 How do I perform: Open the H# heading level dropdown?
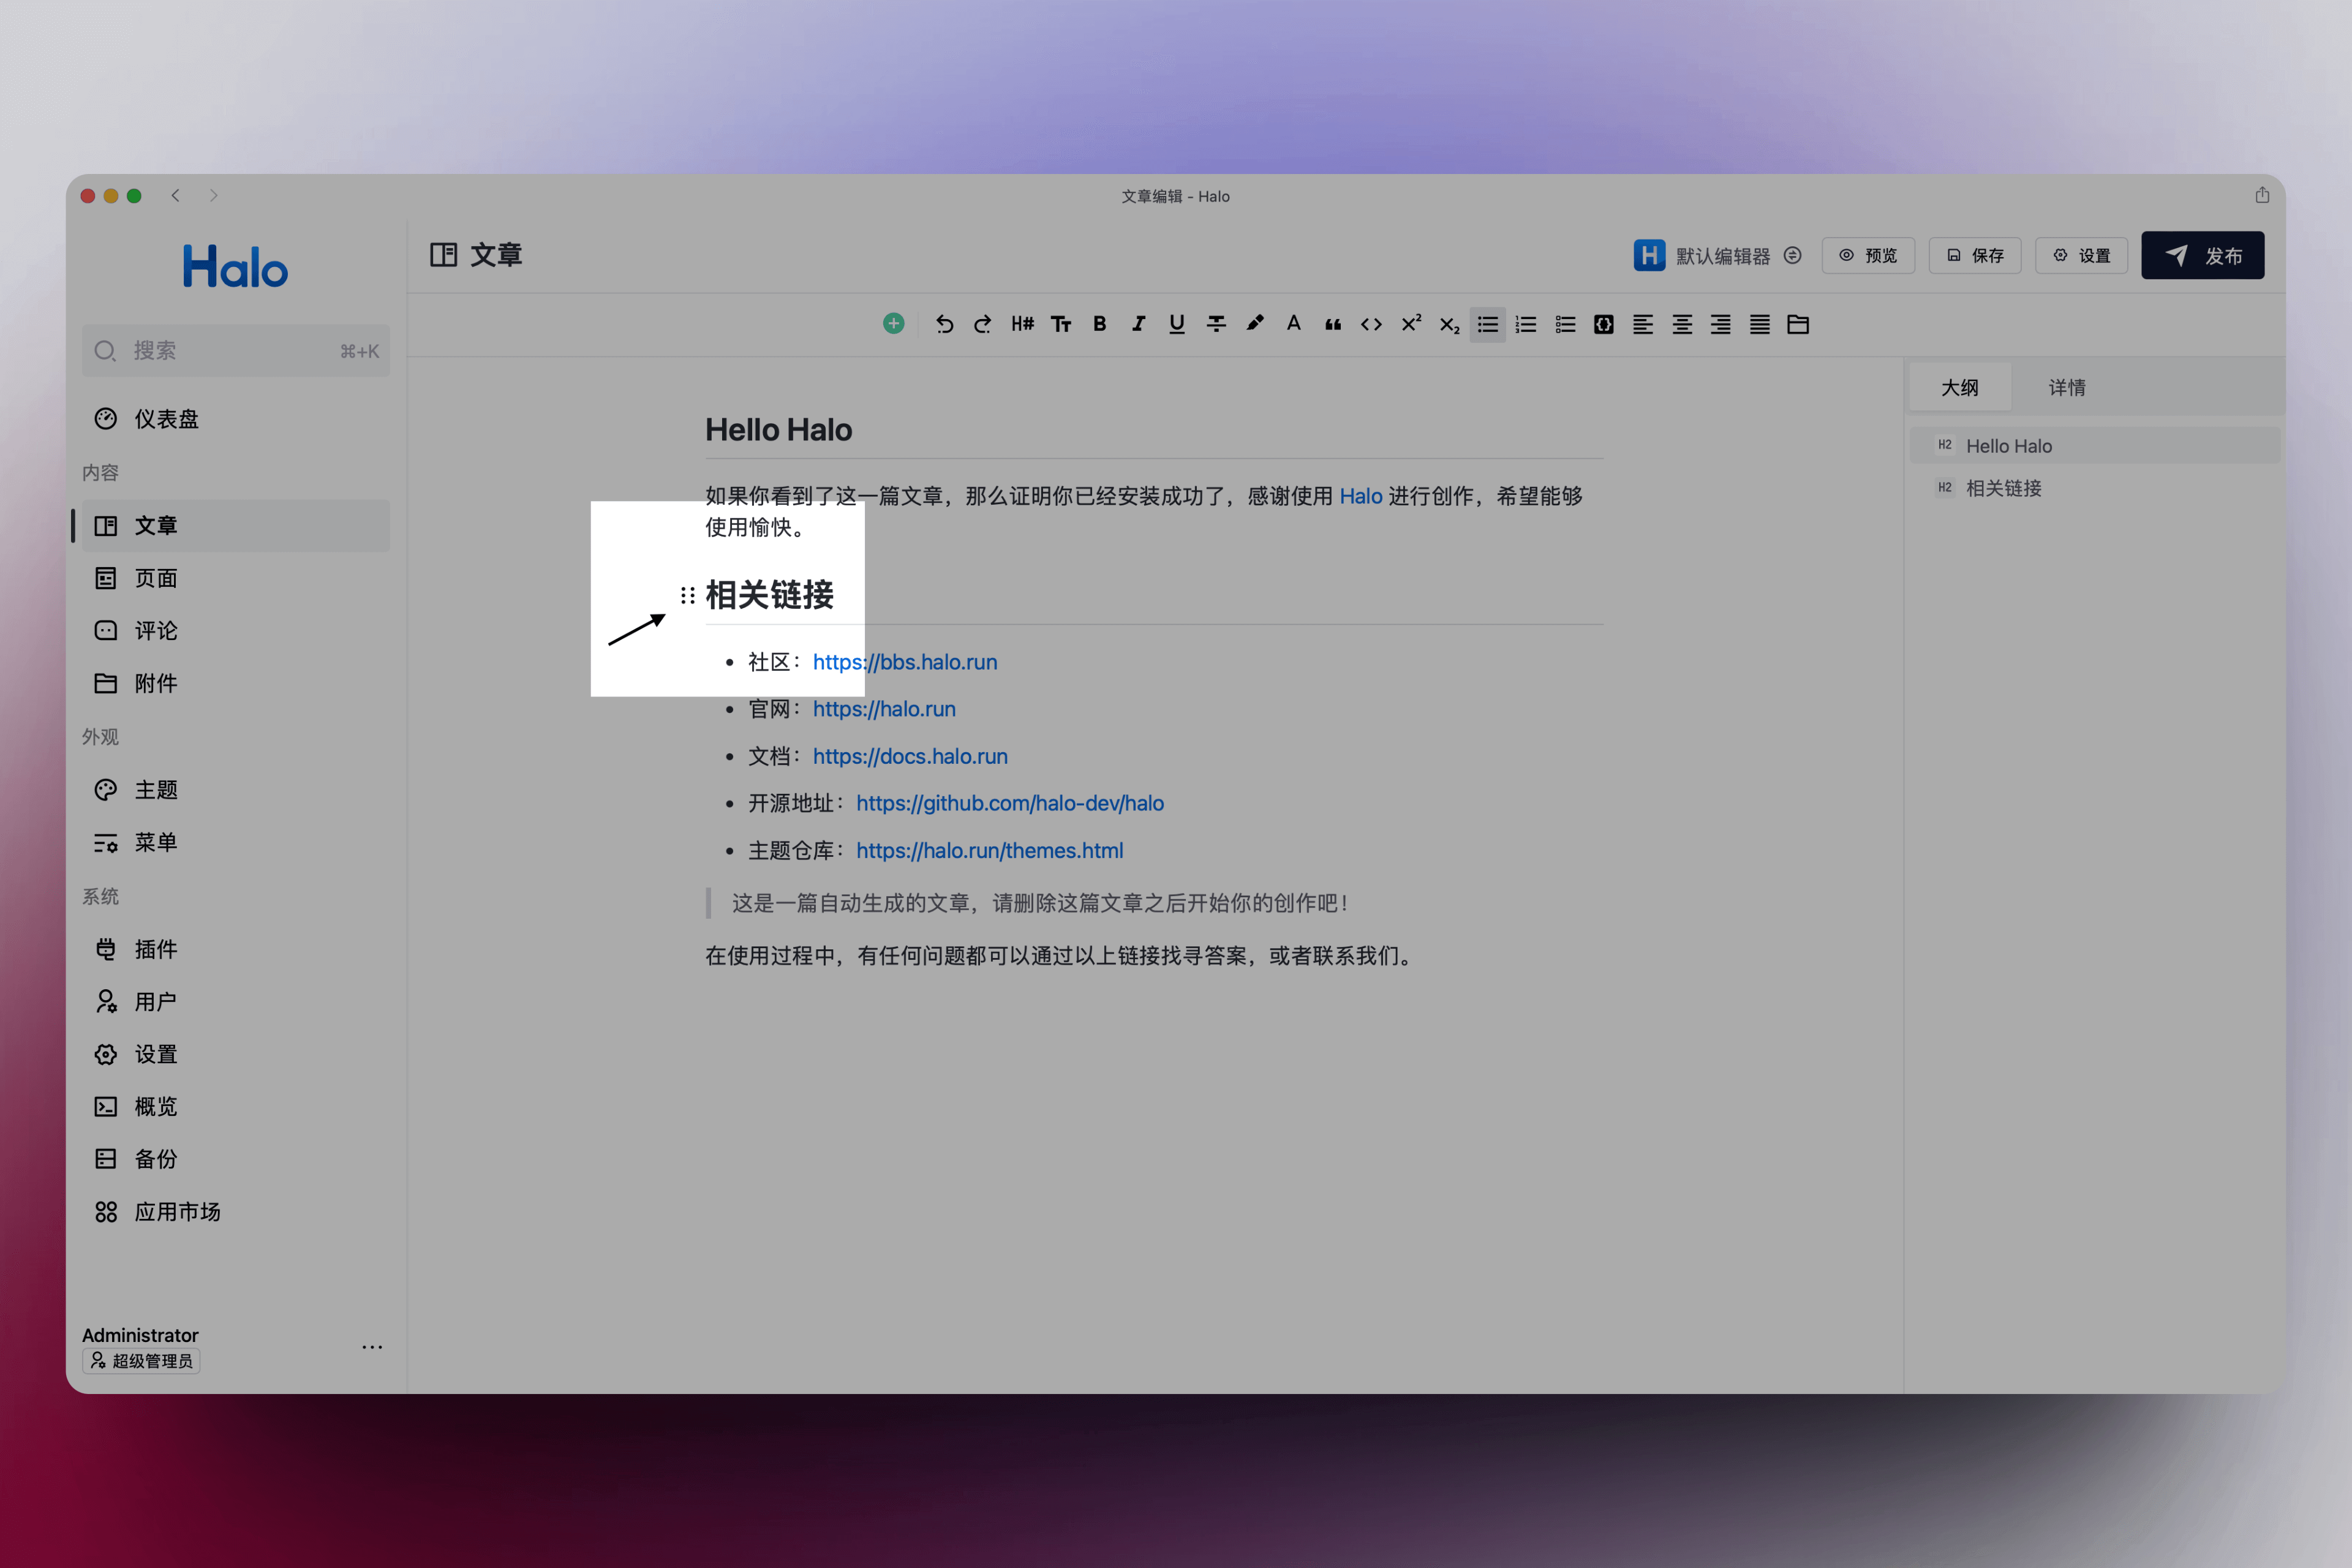[x=1021, y=324]
